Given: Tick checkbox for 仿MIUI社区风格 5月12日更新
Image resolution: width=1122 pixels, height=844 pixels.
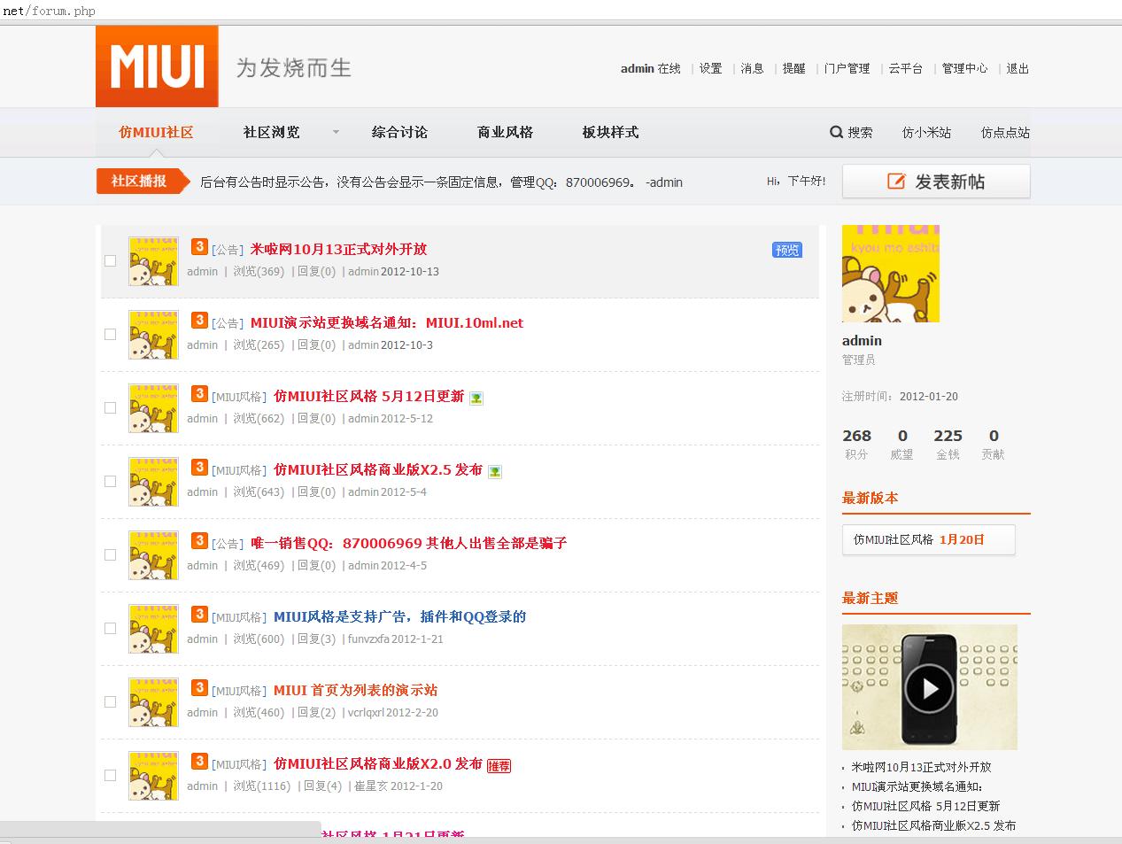Looking at the screenshot, I should pos(111,407).
